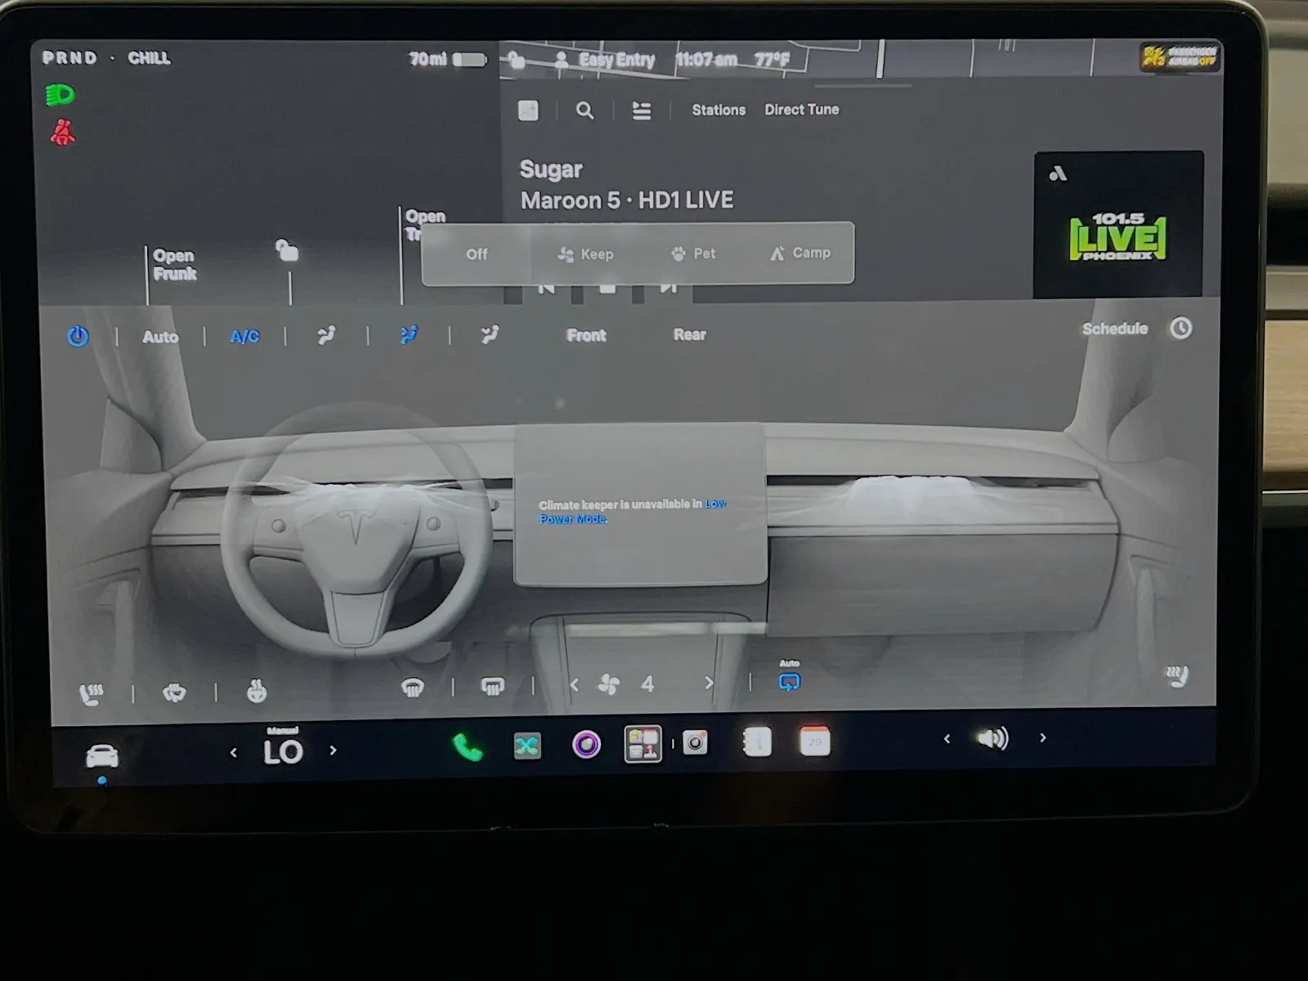Open the Phone app
The width and height of the screenshot is (1308, 981).
(x=467, y=747)
